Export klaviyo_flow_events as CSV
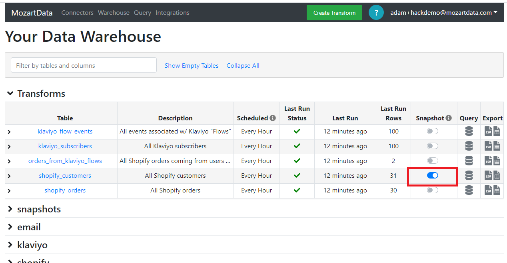Viewport: 507px width, 263px height. pyautogui.click(x=488, y=131)
